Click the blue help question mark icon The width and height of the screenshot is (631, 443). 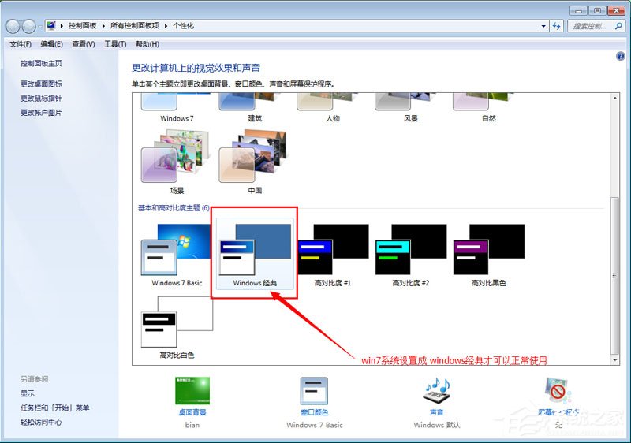[x=620, y=57]
